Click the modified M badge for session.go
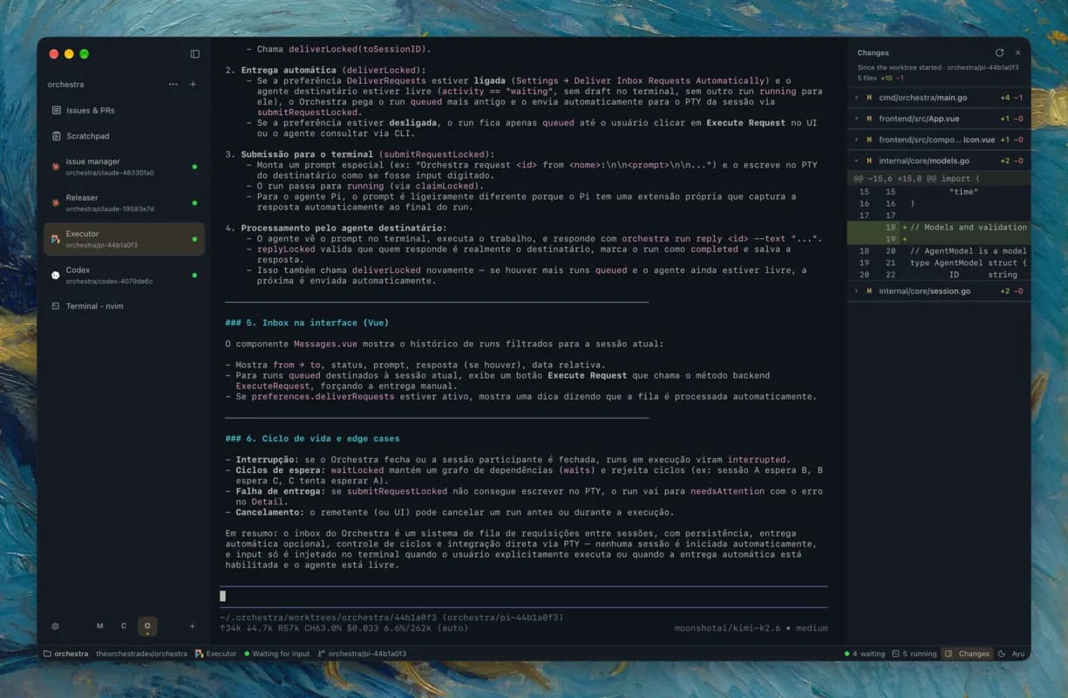1068x698 pixels. 869,291
